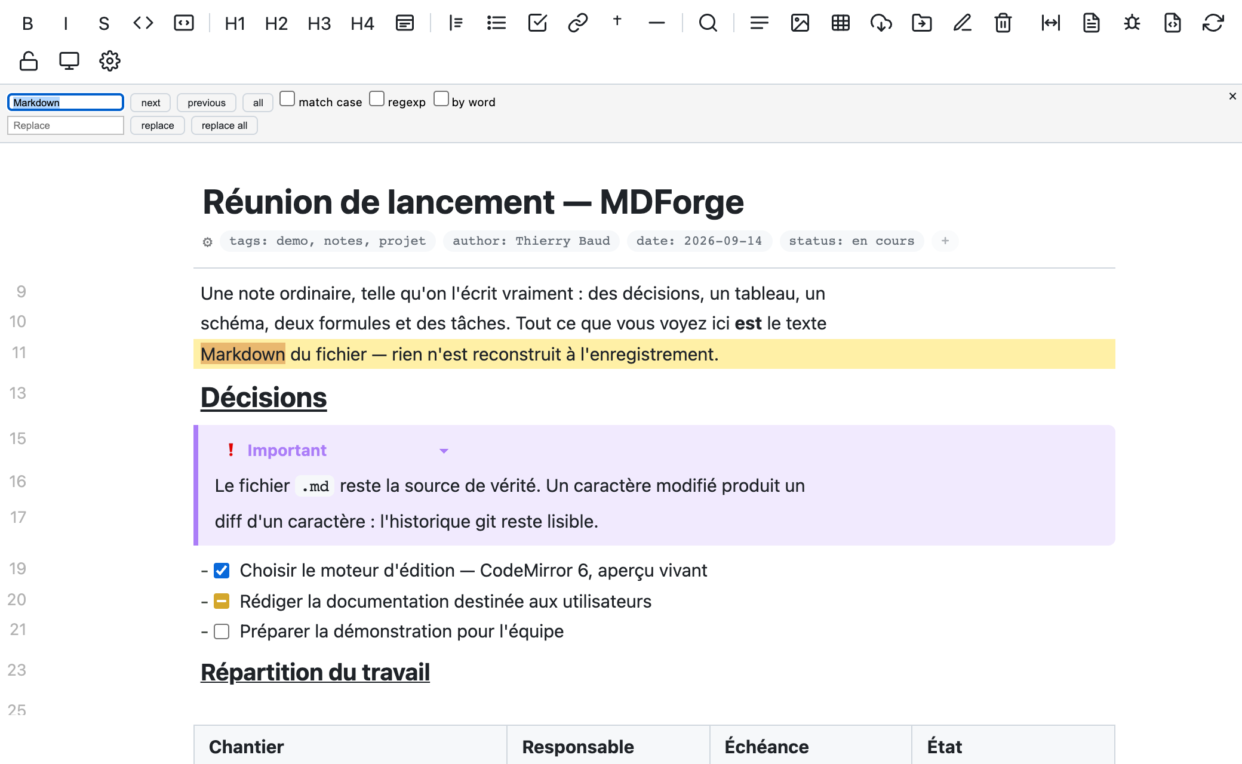This screenshot has height=764, width=1242.
Task: Apply H4 heading
Action: (362, 23)
